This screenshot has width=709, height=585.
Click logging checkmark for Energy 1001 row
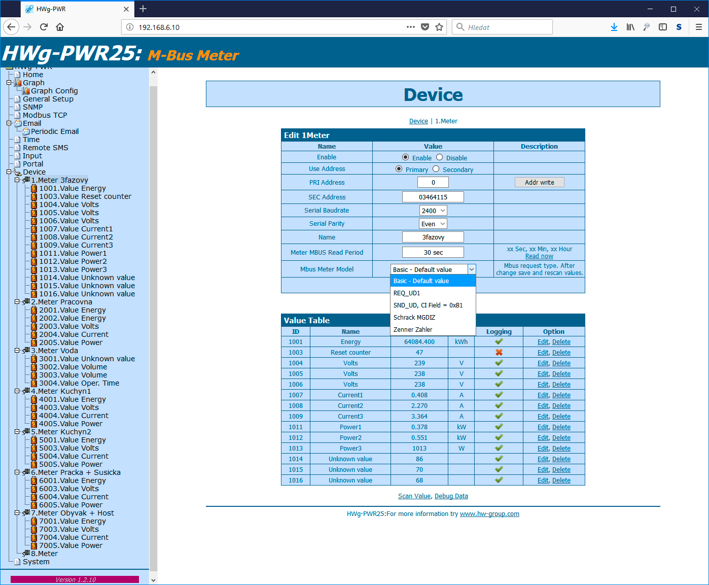499,341
